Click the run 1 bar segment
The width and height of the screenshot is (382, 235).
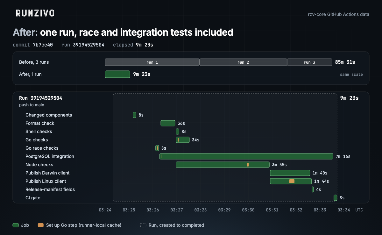click(x=152, y=62)
